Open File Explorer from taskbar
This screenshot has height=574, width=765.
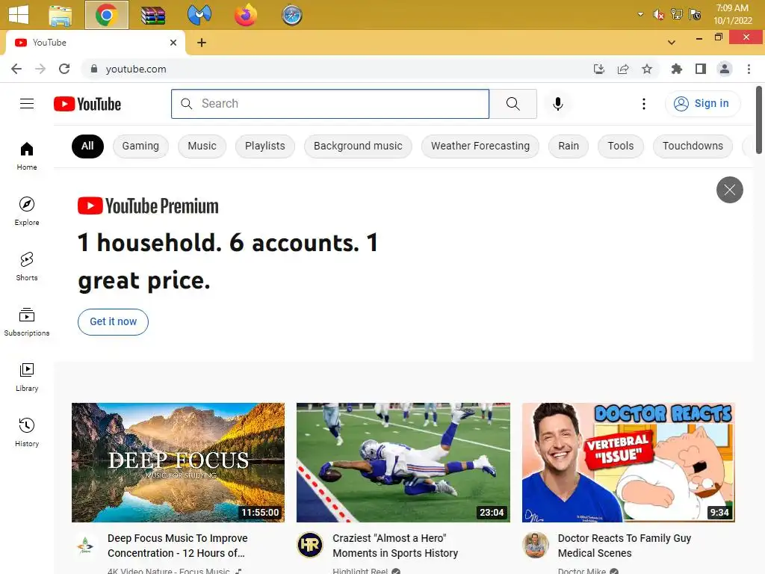pyautogui.click(x=61, y=15)
